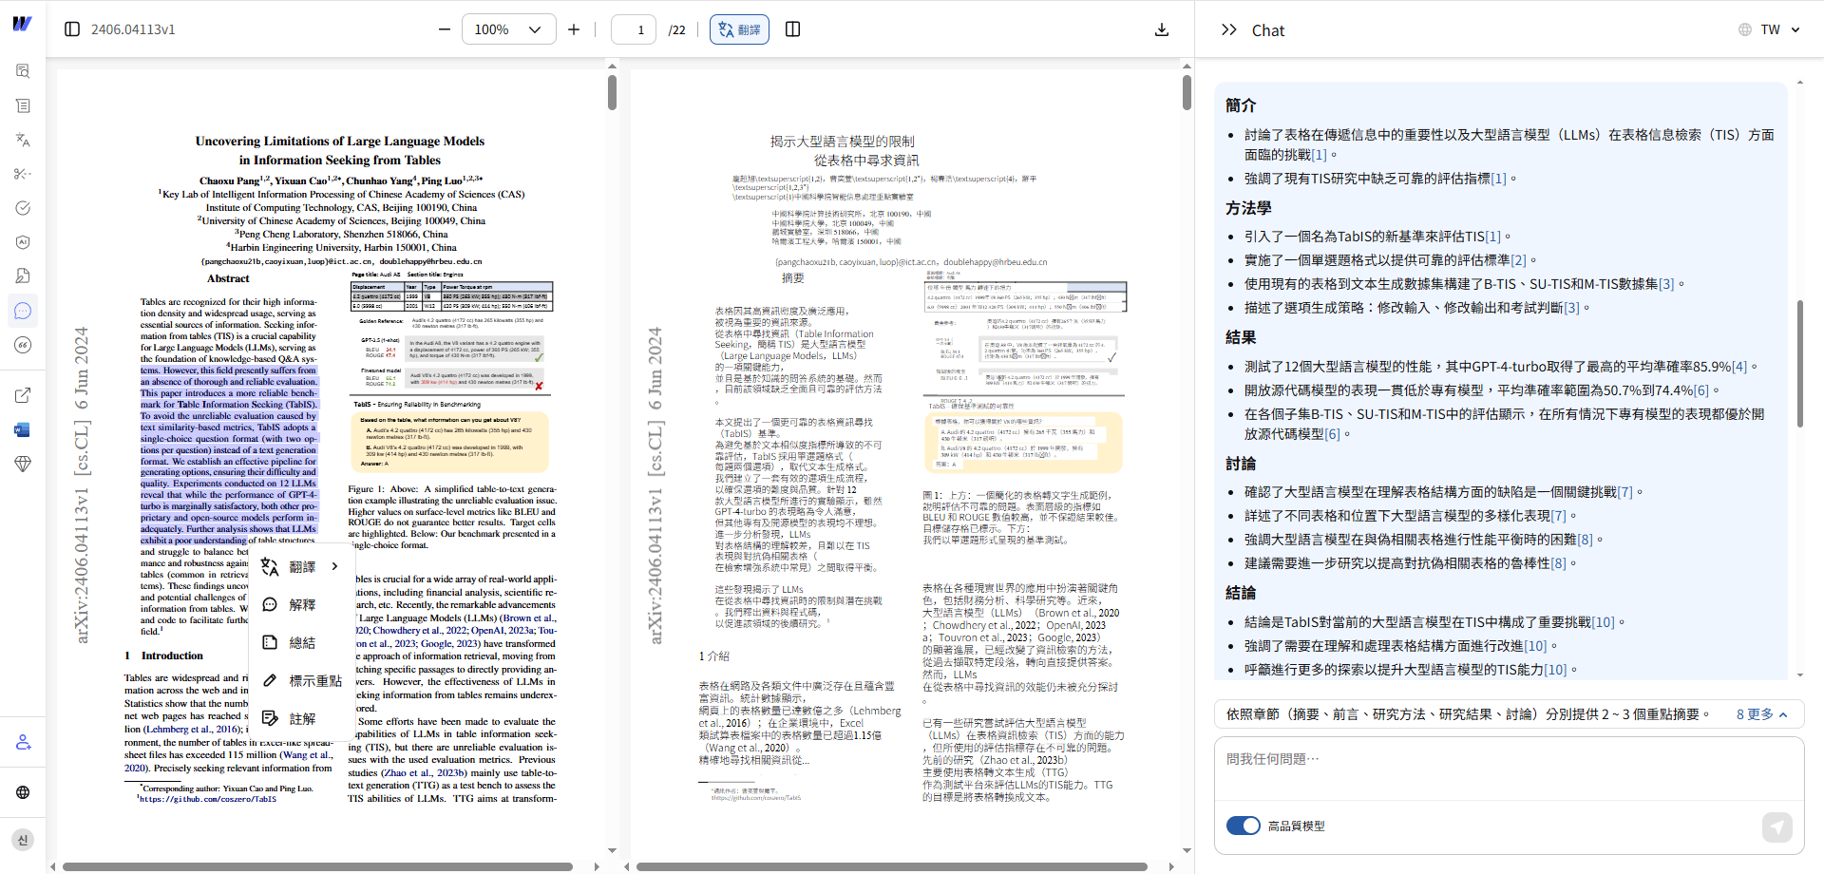Click the page number input field
The image size is (1824, 874).
(x=634, y=29)
